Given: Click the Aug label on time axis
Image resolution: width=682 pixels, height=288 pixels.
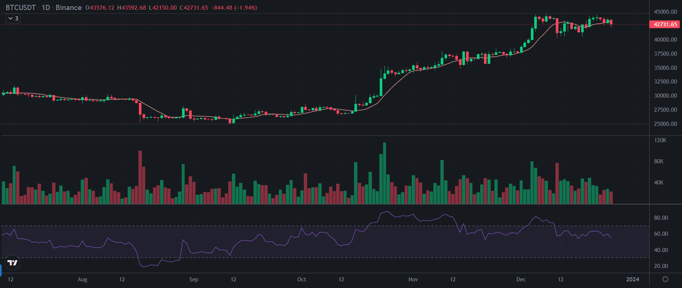Looking at the screenshot, I should click(82, 279).
